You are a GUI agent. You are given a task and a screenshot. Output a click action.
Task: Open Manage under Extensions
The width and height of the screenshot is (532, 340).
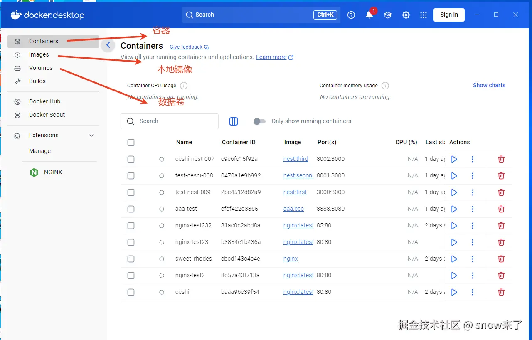click(x=40, y=151)
